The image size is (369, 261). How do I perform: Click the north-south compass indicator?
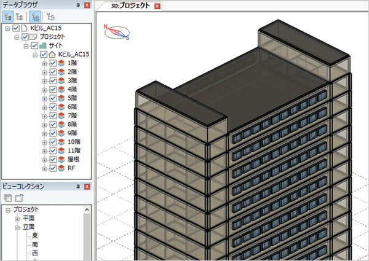[x=117, y=33]
